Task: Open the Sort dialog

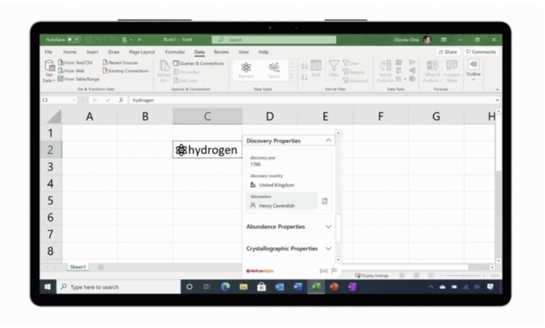Action: click(316, 68)
